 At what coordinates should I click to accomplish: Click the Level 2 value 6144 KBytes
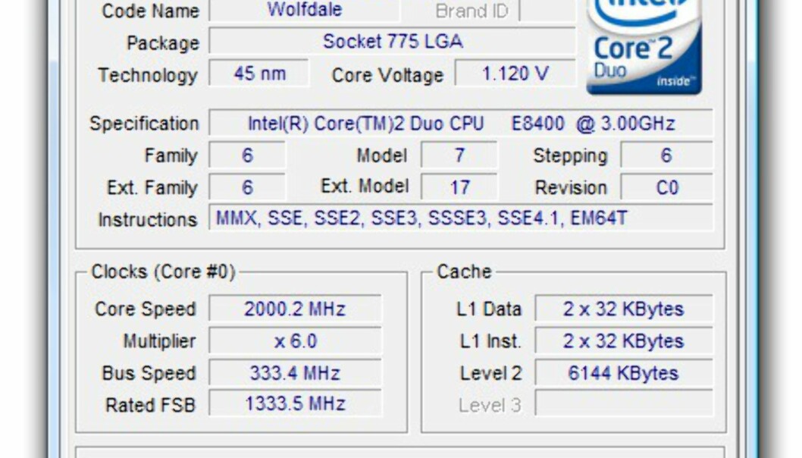[624, 373]
